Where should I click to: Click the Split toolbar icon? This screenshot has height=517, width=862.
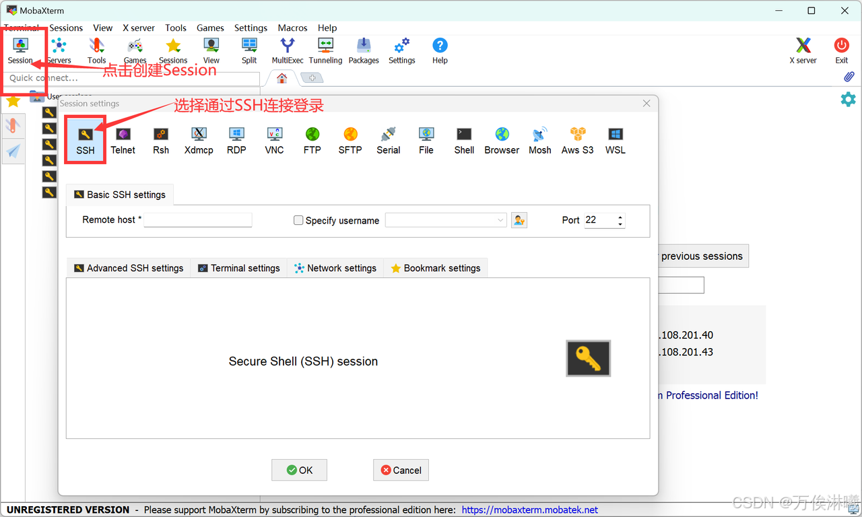click(249, 50)
